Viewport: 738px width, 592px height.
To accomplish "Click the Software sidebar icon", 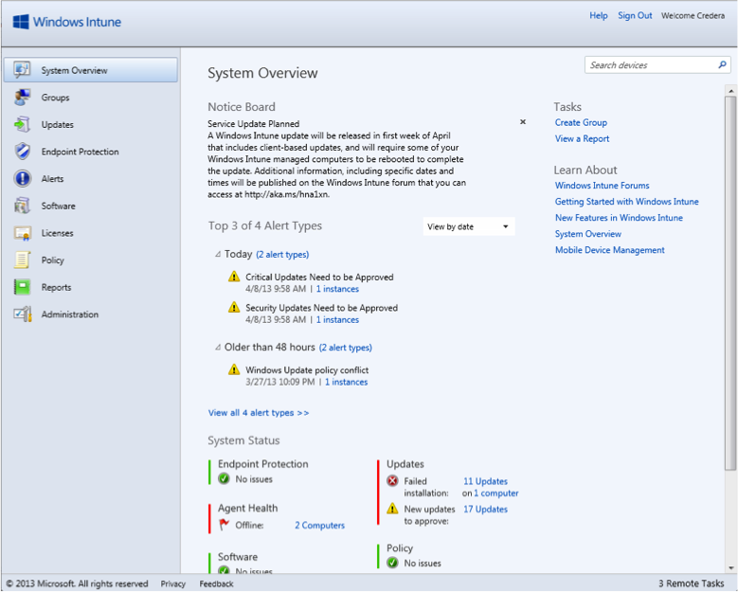I will [22, 206].
